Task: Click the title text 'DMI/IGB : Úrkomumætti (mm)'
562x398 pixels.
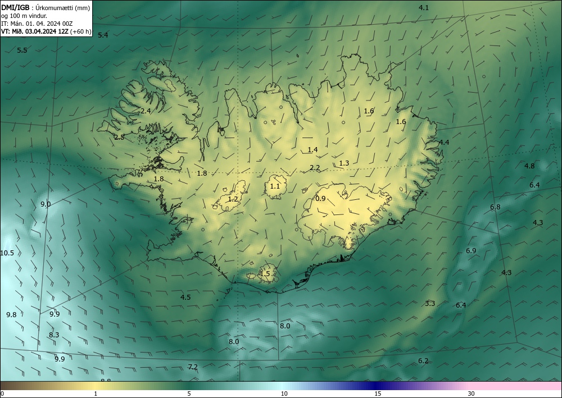Action: pyautogui.click(x=46, y=8)
